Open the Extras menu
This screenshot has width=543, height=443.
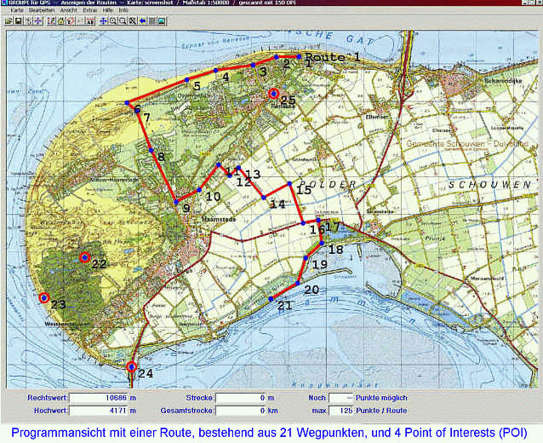tap(89, 10)
